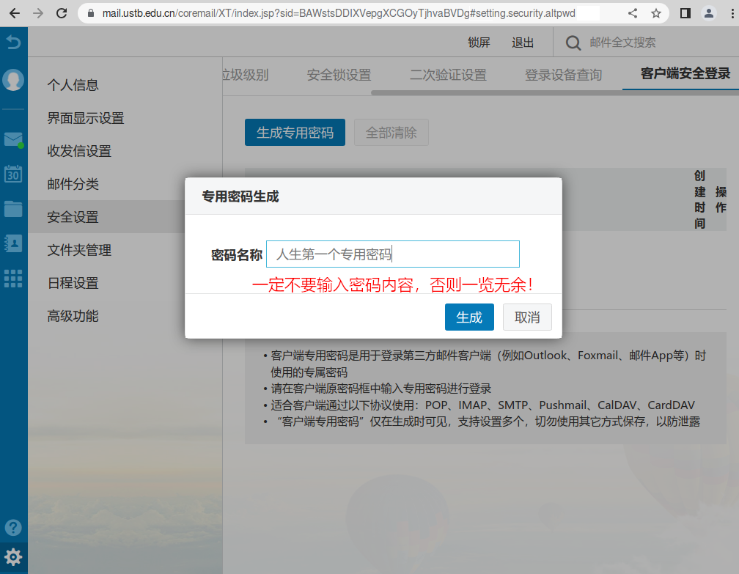The image size is (739, 574).
Task: Click the settings gear icon
Action: pyautogui.click(x=13, y=556)
